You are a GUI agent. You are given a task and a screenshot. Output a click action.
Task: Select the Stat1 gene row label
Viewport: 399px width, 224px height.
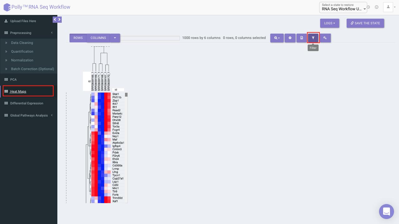coord(116,94)
